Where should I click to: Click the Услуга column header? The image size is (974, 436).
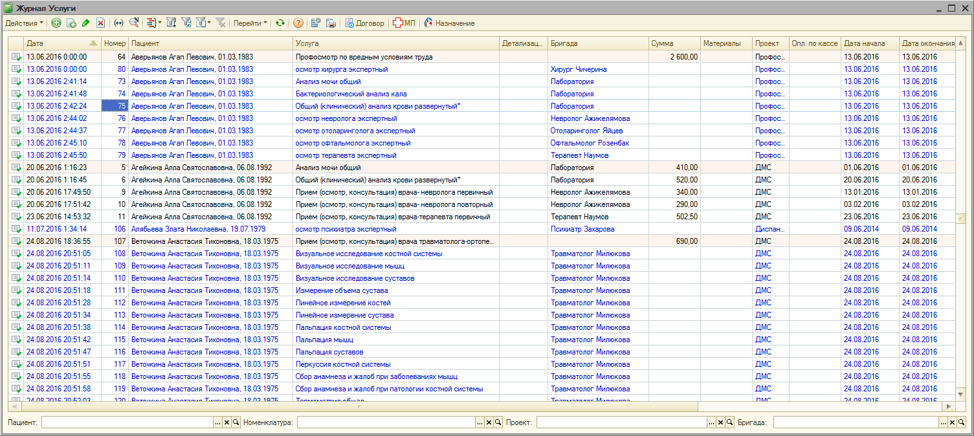(396, 43)
